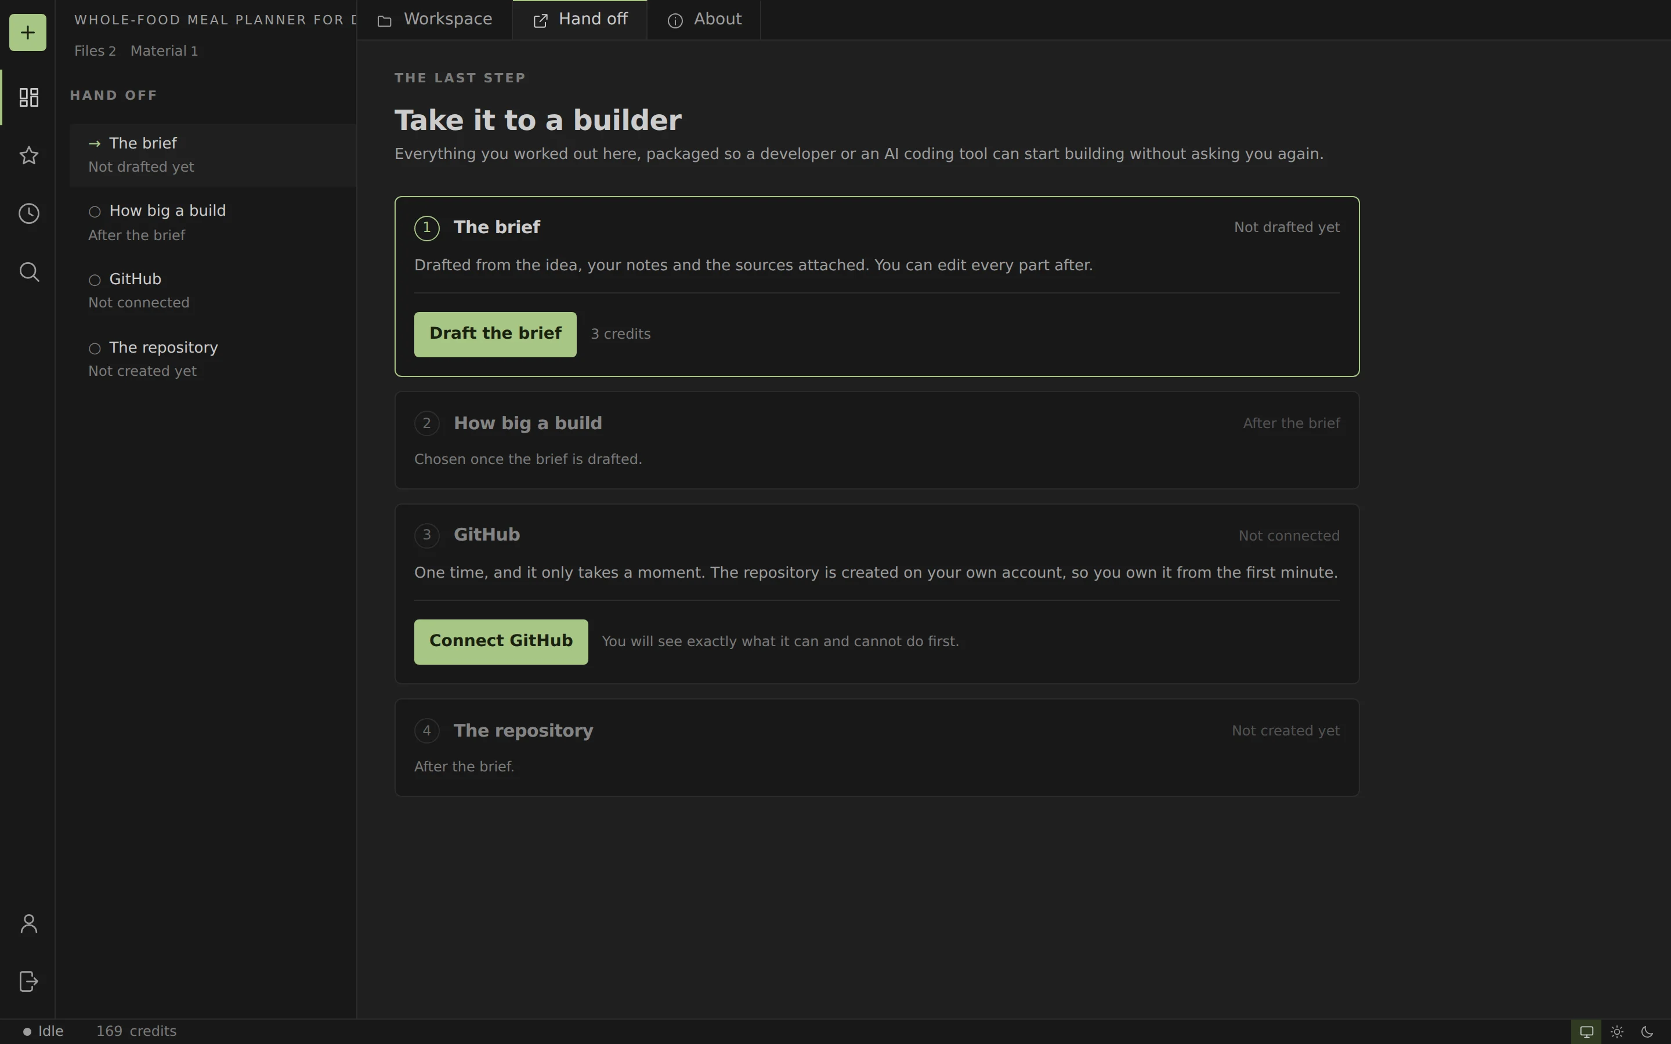Image resolution: width=1671 pixels, height=1044 pixels.
Task: Switch to light theme sun icon
Action: click(x=1617, y=1032)
